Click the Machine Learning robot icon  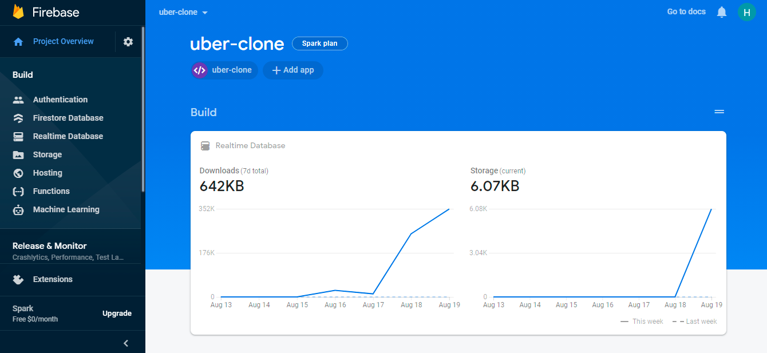pos(18,209)
